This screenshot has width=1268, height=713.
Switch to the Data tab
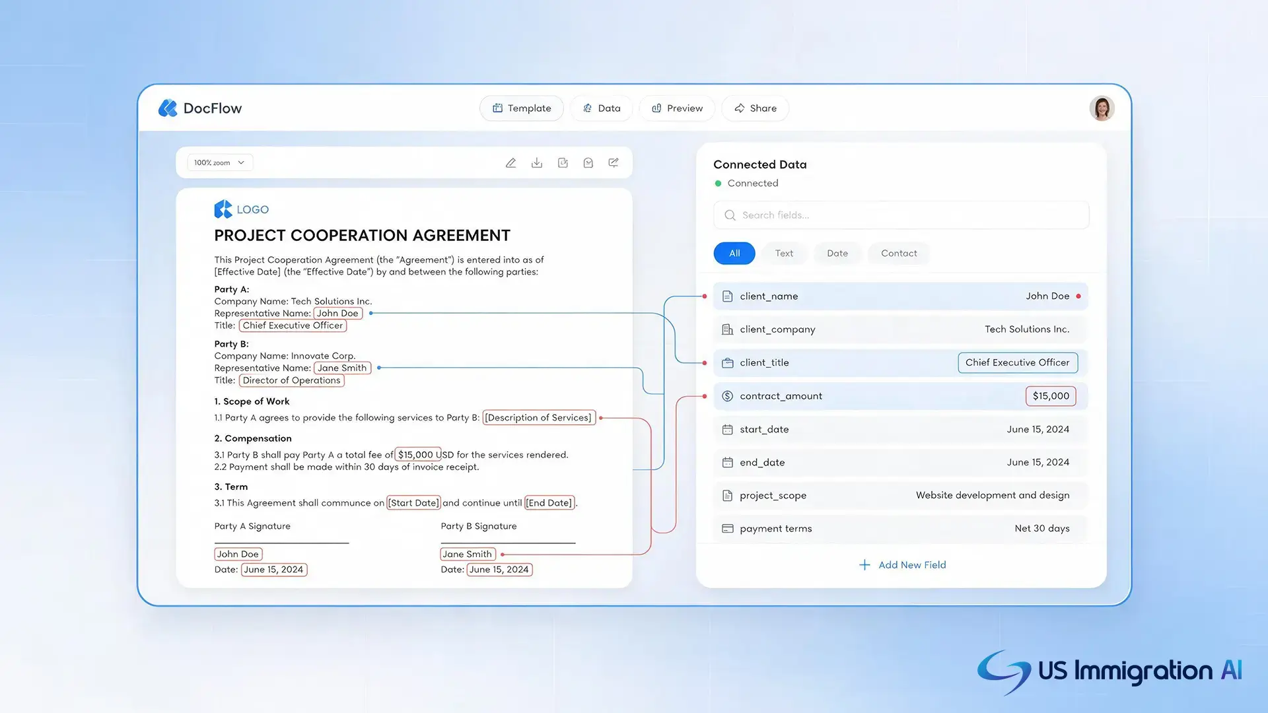point(602,108)
